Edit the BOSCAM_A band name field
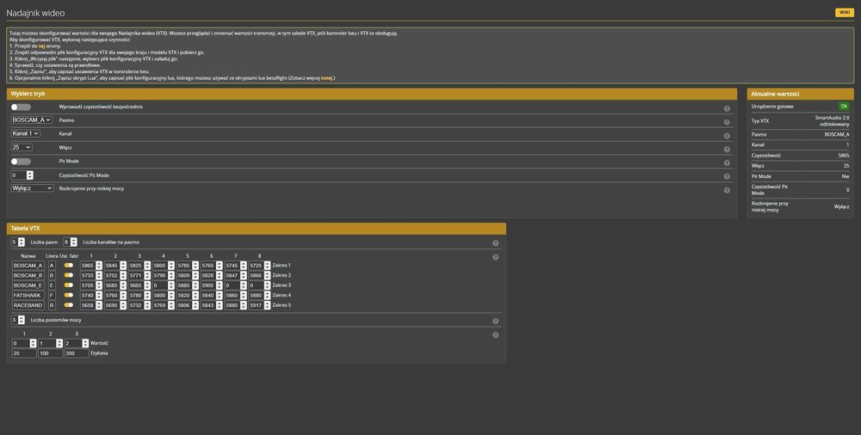This screenshot has height=435, width=861. click(28, 266)
